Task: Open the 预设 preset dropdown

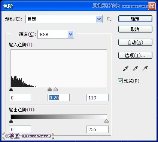Action: (64, 19)
